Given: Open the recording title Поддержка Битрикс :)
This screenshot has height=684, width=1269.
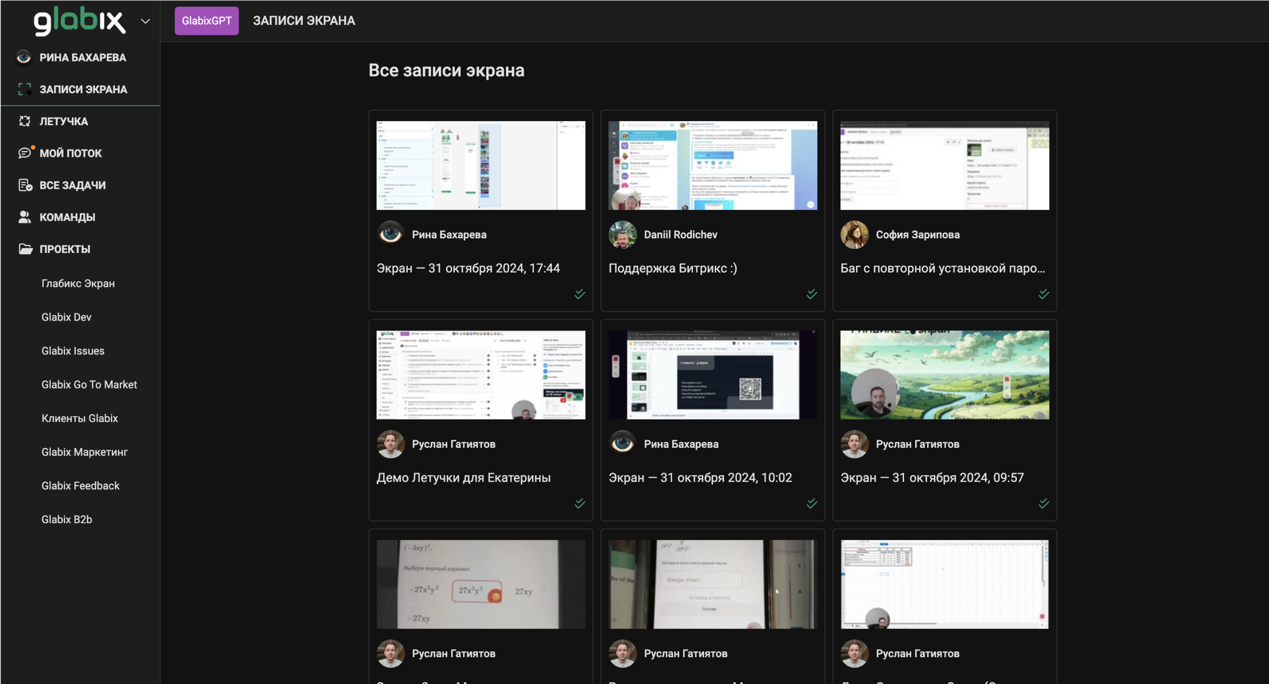Looking at the screenshot, I should 673,268.
